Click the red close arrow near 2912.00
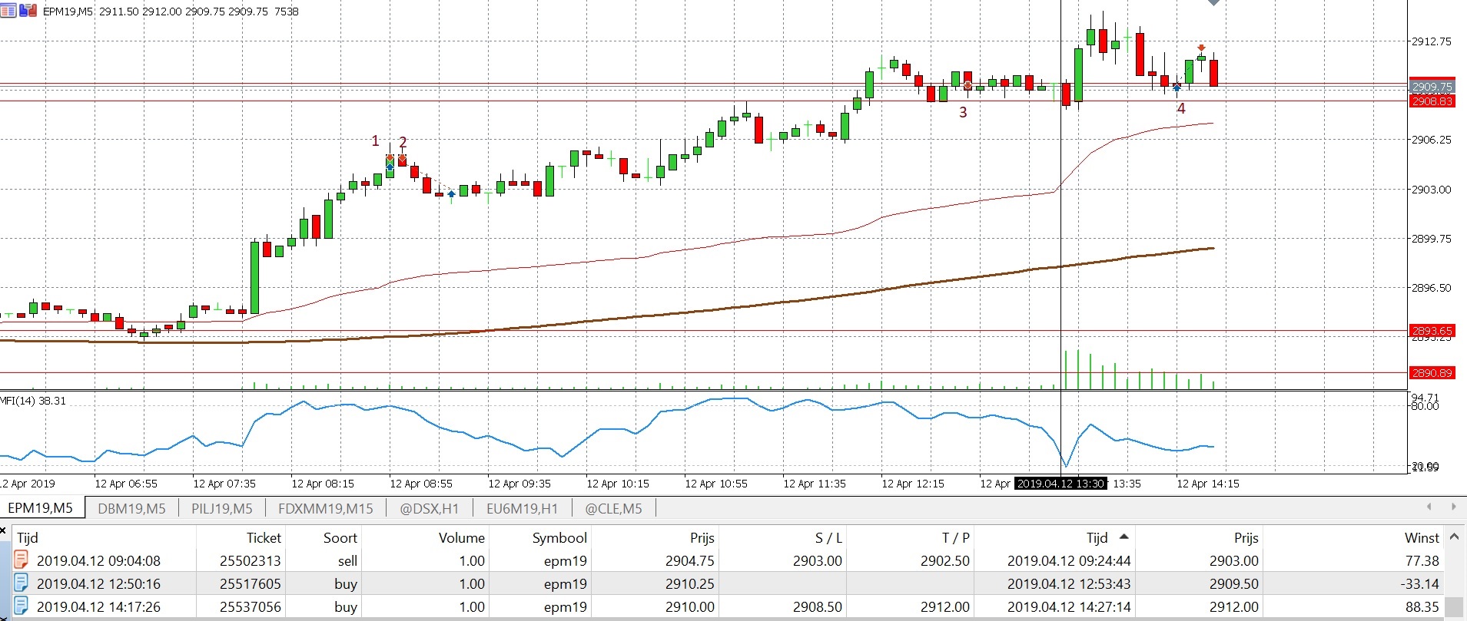 coord(1201,48)
